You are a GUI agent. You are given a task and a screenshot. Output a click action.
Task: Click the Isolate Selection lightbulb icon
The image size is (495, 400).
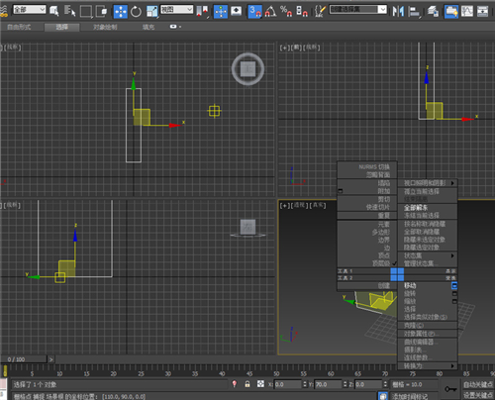[235, 384]
